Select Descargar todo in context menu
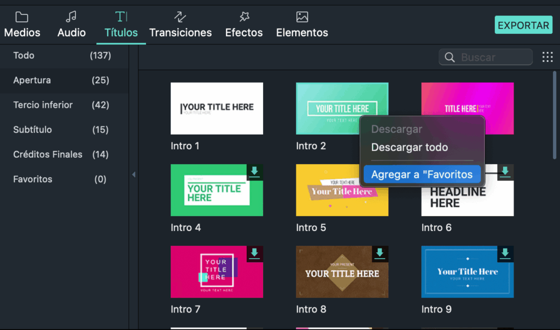This screenshot has height=330, width=560. point(409,147)
